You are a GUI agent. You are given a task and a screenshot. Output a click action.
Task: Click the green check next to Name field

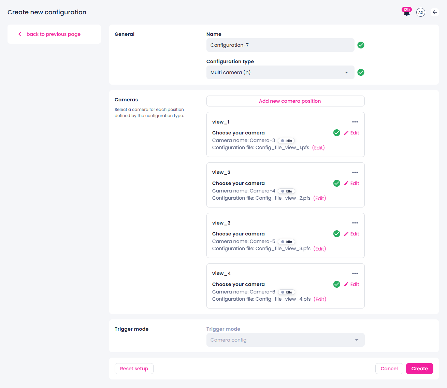tap(361, 45)
